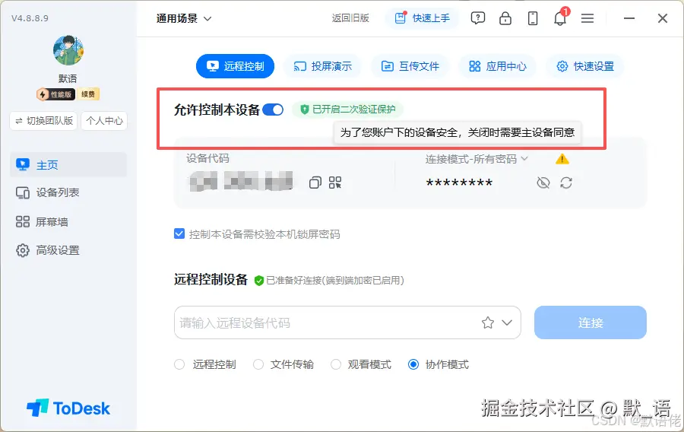Expand remote device history chevron
This screenshot has width=684, height=432.
point(507,322)
